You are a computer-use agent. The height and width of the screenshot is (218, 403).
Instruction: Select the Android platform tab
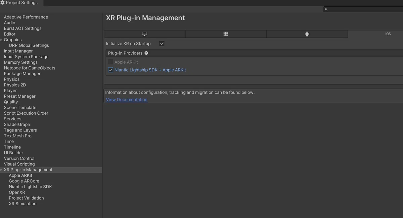pyautogui.click(x=307, y=34)
